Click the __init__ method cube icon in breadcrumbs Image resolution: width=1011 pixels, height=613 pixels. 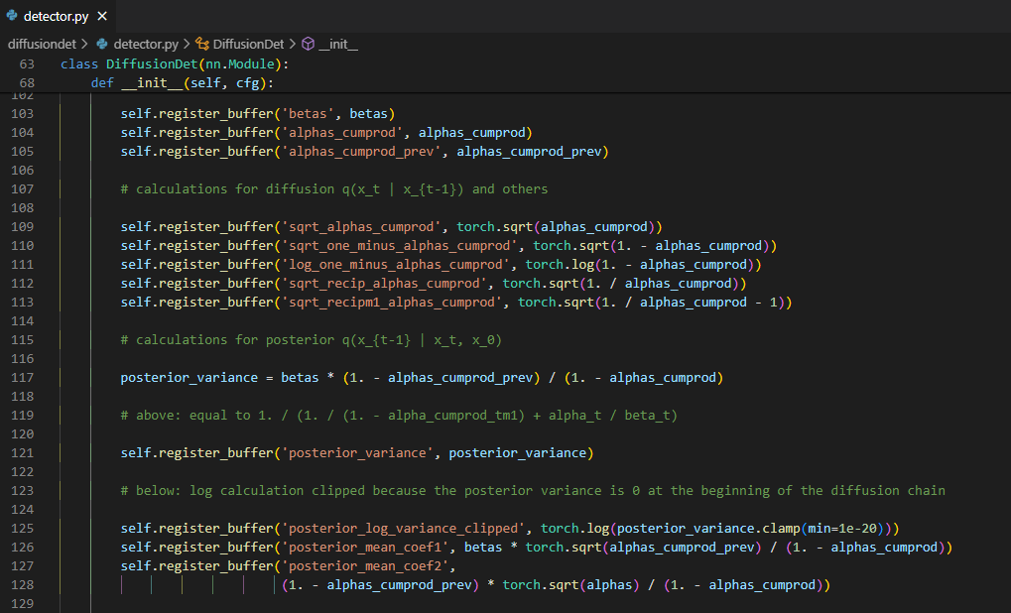tap(308, 45)
